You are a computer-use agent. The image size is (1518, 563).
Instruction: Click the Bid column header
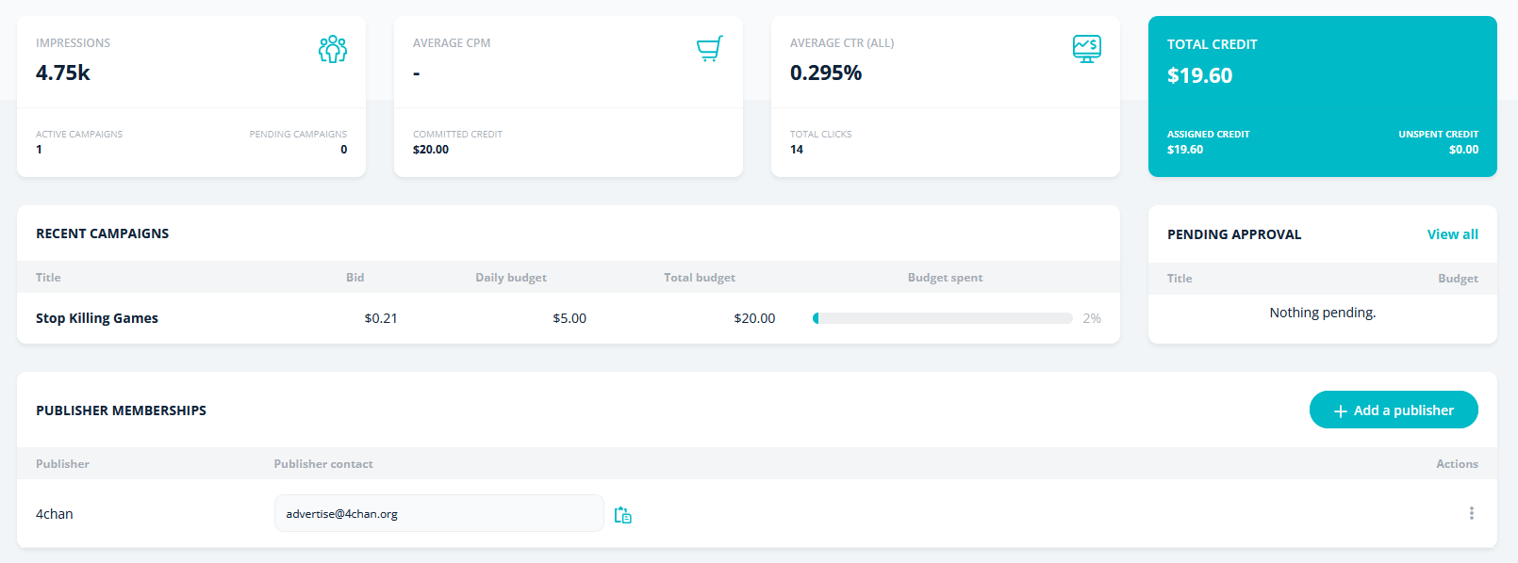355,278
